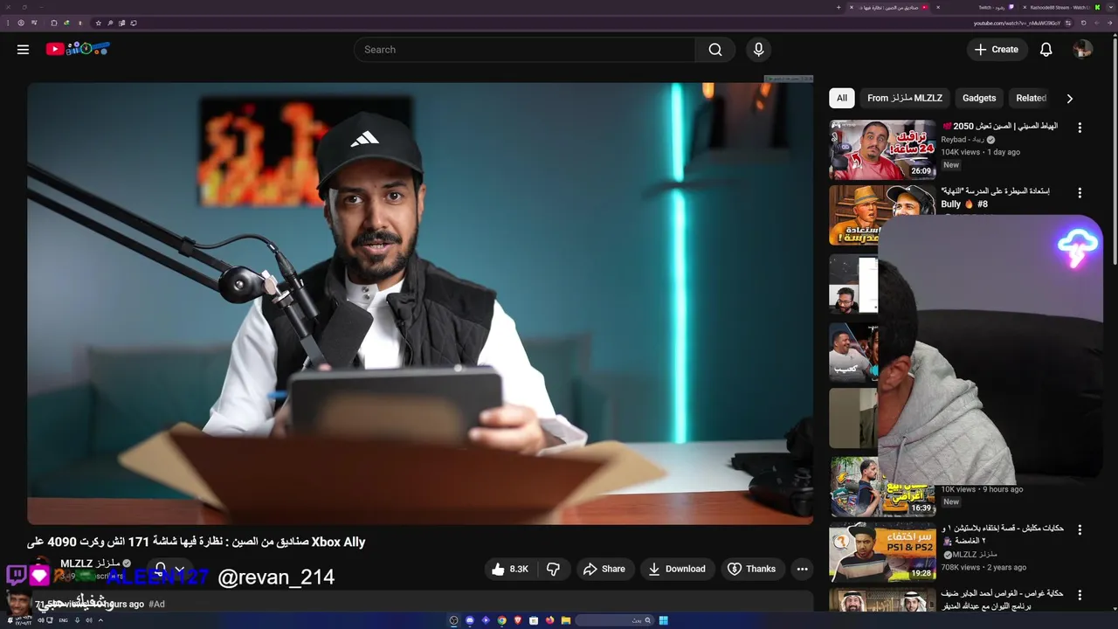Viewport: 1118px width, 629px height.
Task: Open browser extensions puzzle icon
Action: [54, 23]
